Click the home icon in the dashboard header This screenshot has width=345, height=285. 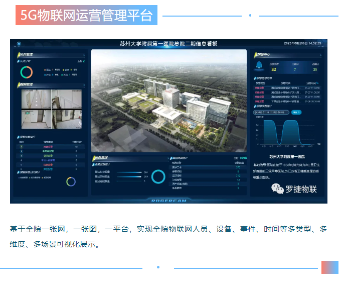(x=19, y=44)
